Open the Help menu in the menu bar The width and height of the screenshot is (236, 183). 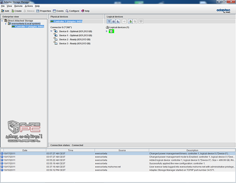tap(37, 6)
